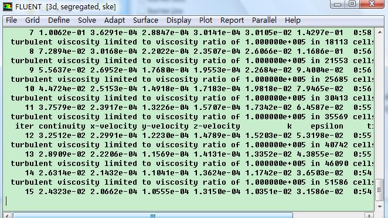Click continuity value 4.4724e-02 in iteration 10
The height and width of the screenshot is (218, 388).
[62, 89]
